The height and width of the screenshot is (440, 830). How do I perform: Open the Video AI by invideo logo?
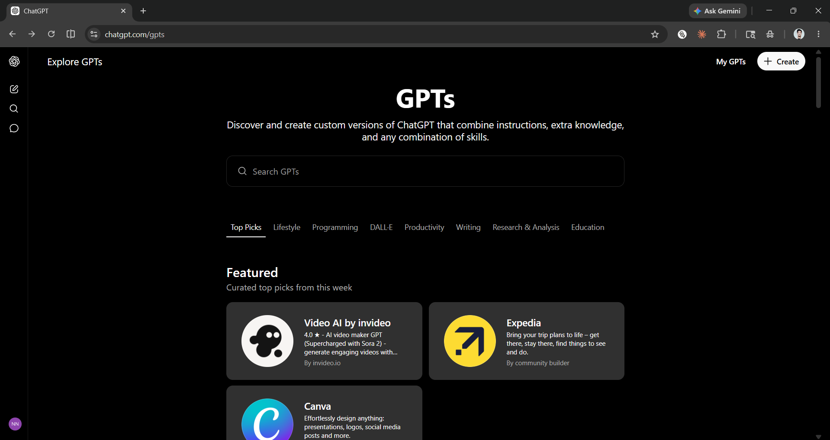tap(267, 341)
